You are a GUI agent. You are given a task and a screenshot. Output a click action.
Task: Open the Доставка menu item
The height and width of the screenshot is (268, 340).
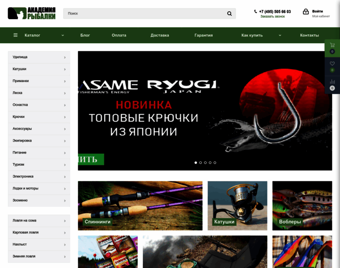point(160,35)
